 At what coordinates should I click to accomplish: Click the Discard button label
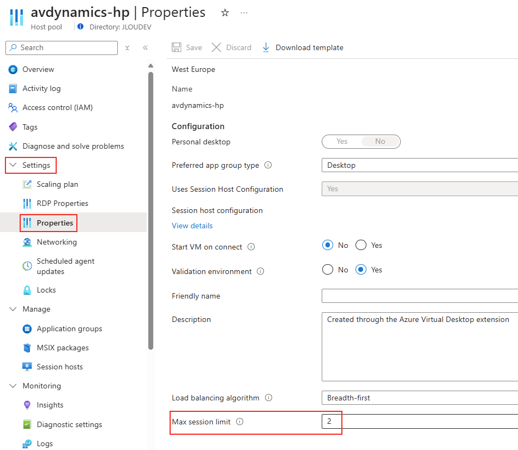click(238, 47)
